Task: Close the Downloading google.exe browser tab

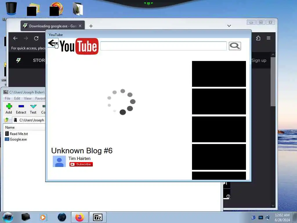Action: tap(80, 26)
